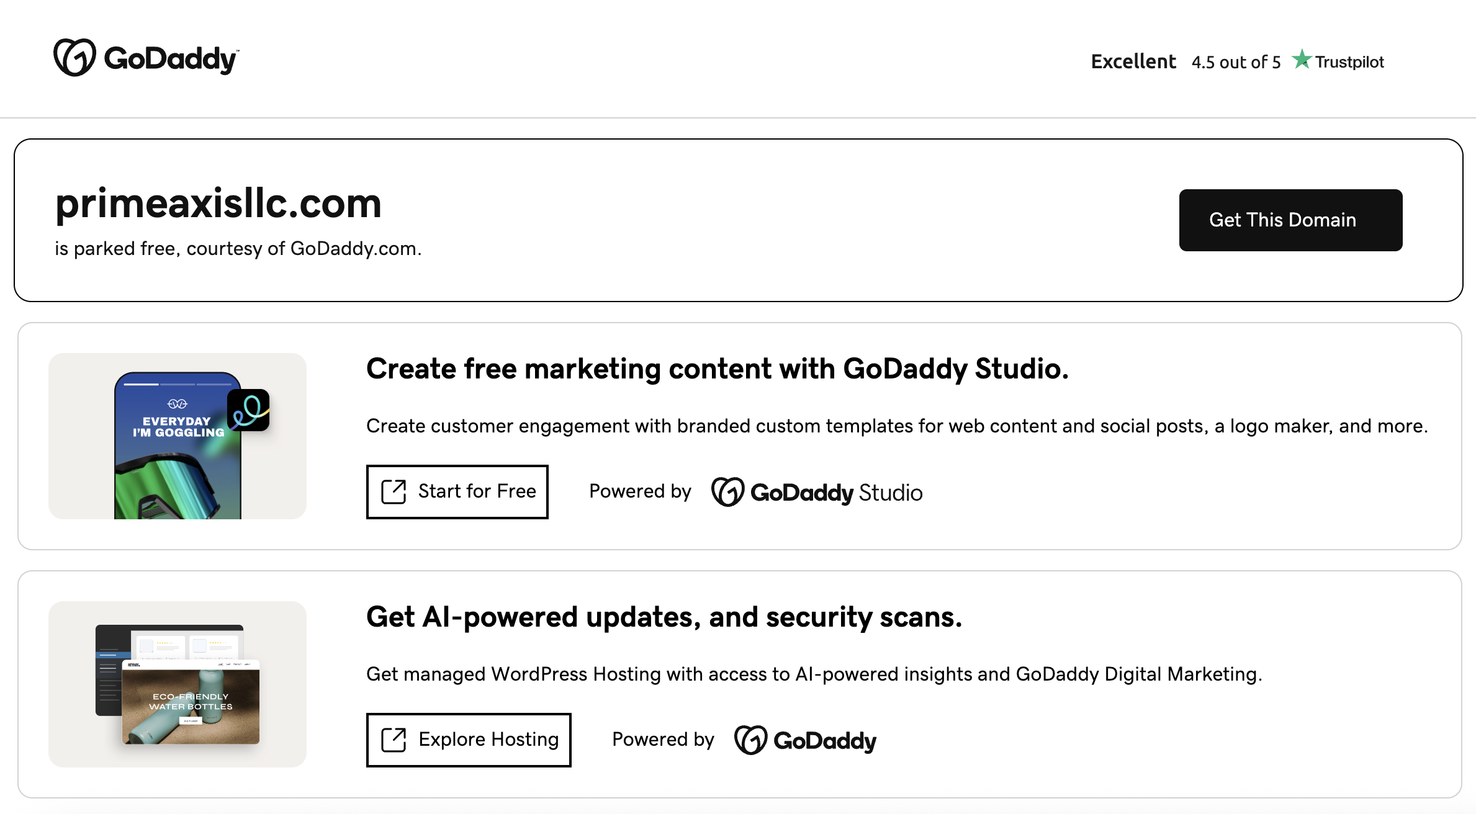Click the GoDaddy Studio marketing content headline

[x=717, y=369]
